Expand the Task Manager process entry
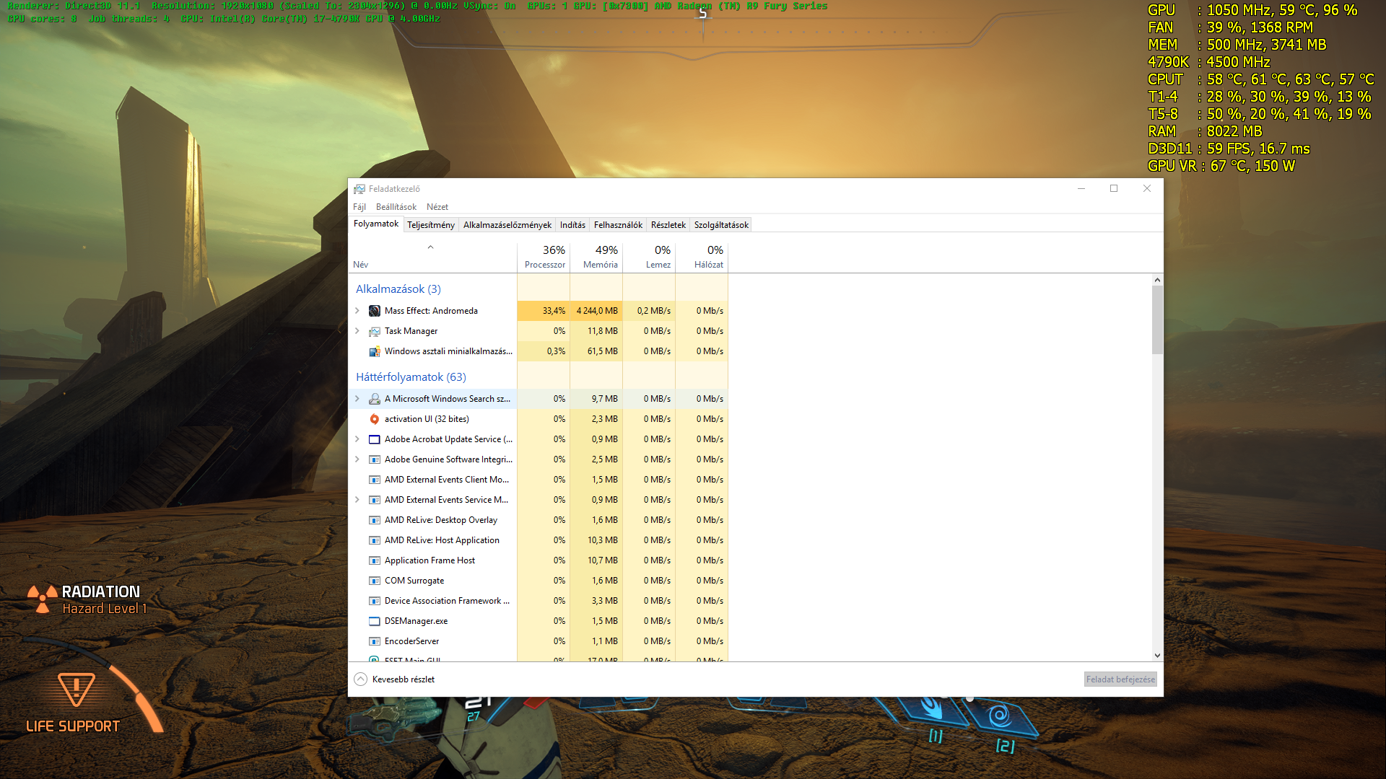This screenshot has width=1386, height=779. click(x=357, y=331)
